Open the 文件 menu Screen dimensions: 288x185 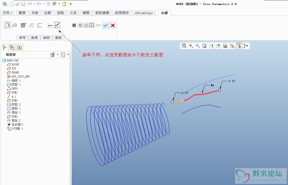pyautogui.click(x=7, y=13)
